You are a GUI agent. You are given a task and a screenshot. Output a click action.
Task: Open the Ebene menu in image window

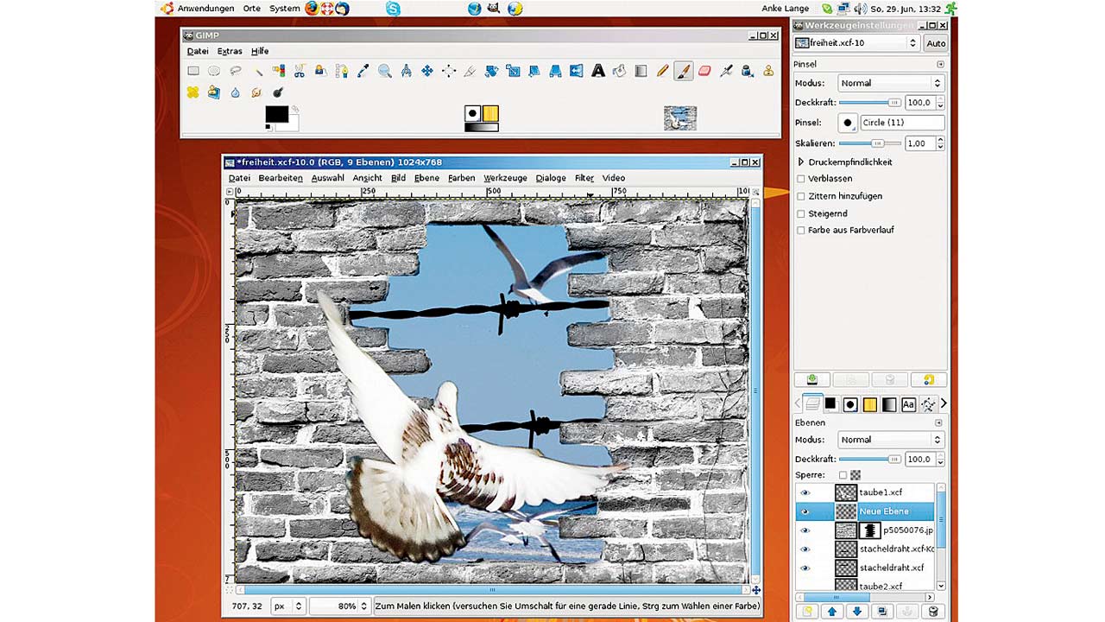426,178
